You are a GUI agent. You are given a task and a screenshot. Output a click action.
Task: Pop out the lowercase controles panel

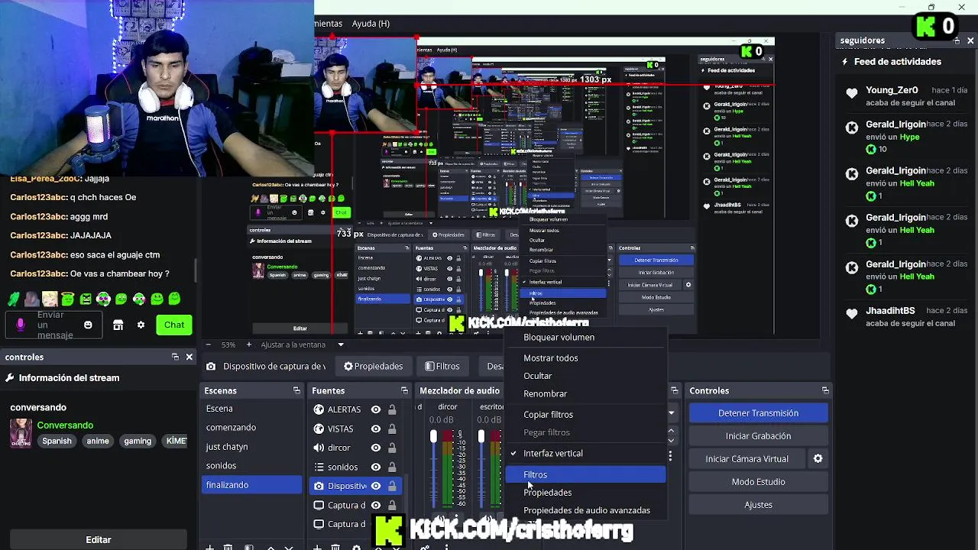[175, 357]
